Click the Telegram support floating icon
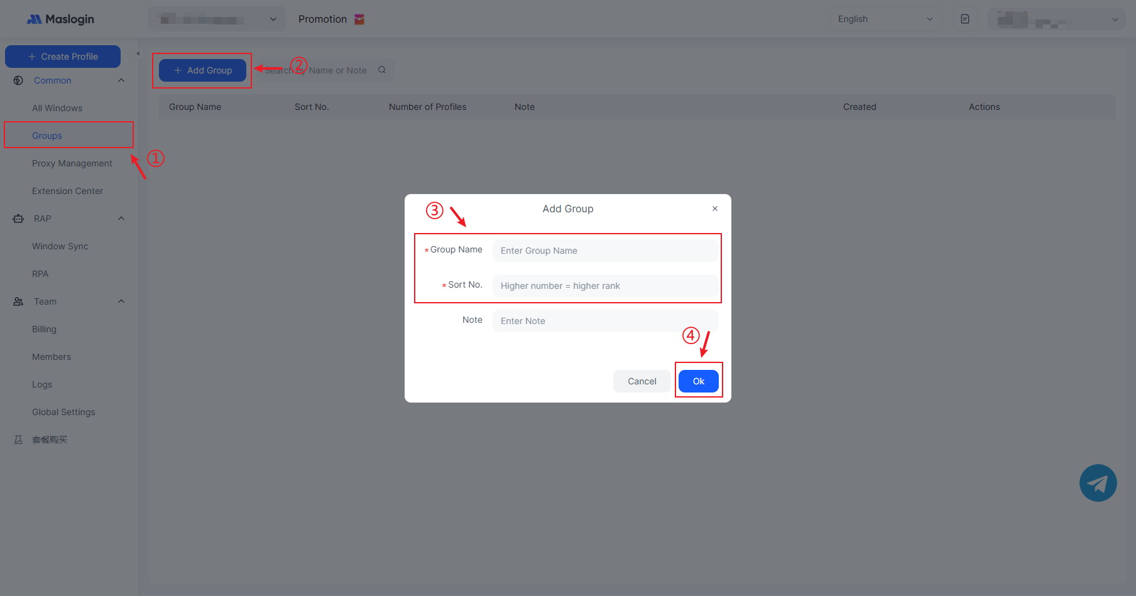 click(x=1098, y=483)
